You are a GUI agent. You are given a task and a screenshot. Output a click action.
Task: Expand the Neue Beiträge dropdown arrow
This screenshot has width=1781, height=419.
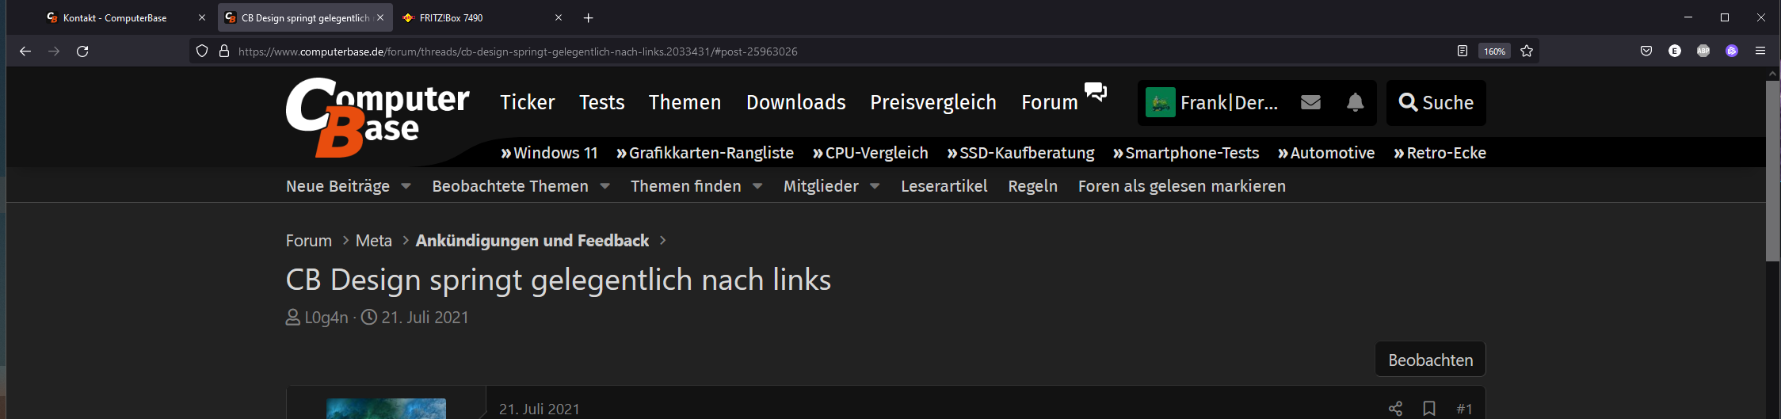(406, 186)
